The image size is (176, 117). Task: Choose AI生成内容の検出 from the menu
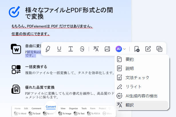coord(142,96)
